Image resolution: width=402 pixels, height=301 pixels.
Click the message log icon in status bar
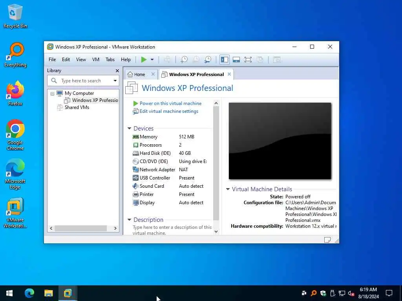pyautogui.click(x=327, y=240)
